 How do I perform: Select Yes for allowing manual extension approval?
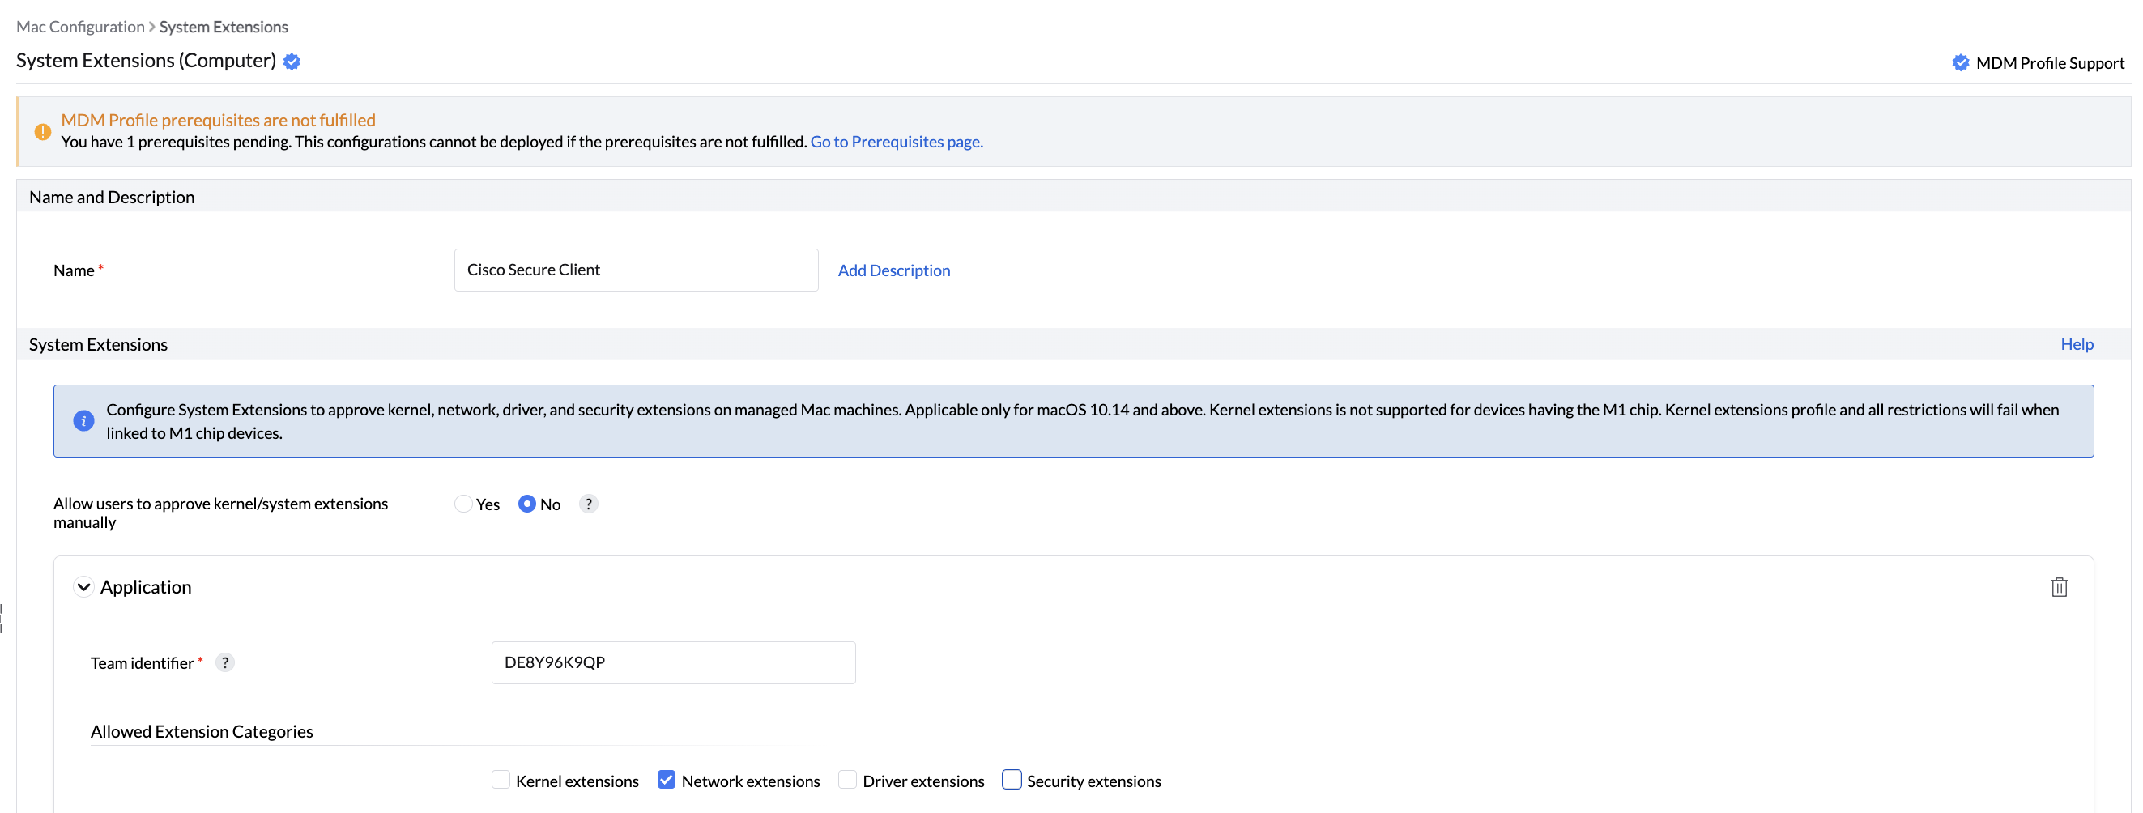tap(462, 504)
